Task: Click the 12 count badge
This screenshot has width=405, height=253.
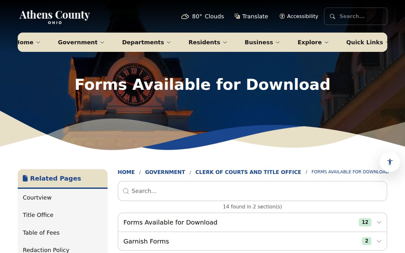Action: pos(365,222)
